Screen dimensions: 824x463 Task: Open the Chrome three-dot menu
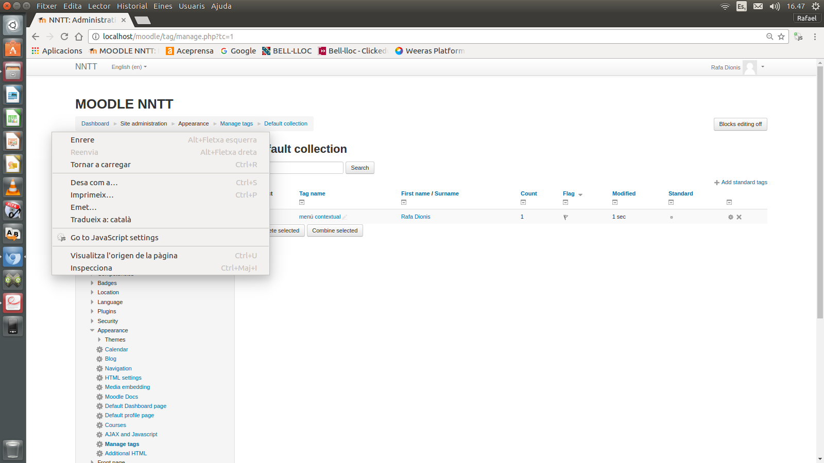[x=815, y=37]
